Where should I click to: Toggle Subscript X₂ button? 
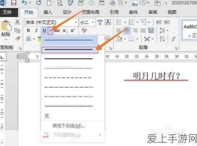click(x=65, y=31)
